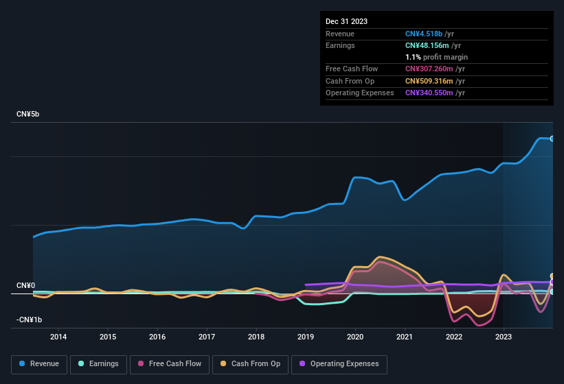
Task: Click the CN¥0 y-axis label
Action: (26, 285)
